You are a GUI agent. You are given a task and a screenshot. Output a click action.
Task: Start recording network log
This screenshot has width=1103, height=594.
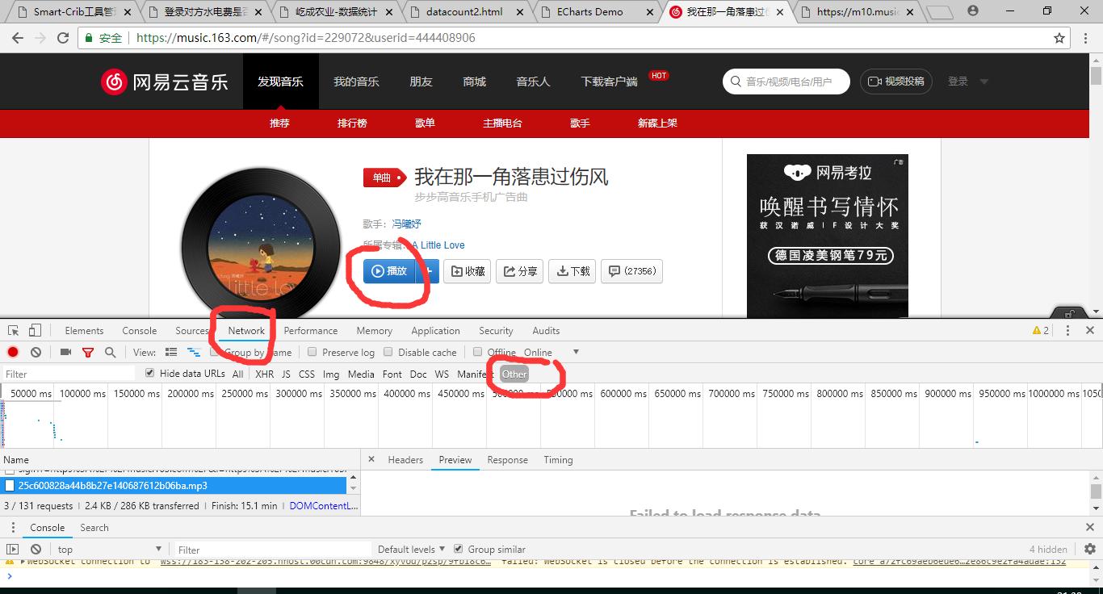tap(11, 352)
